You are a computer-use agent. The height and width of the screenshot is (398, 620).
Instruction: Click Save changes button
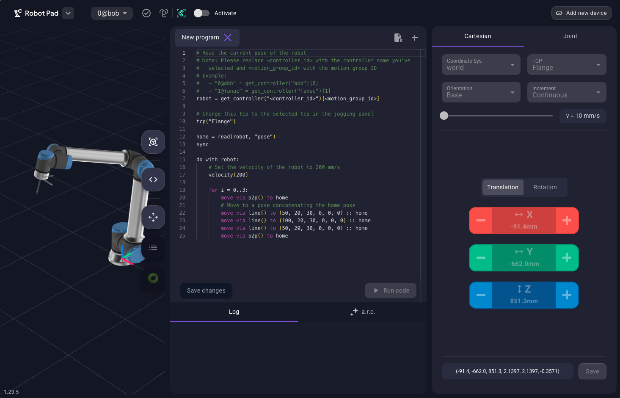coord(206,290)
